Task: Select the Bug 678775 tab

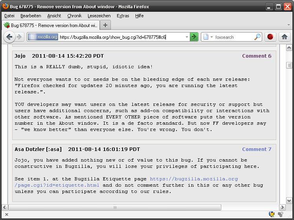Action: pos(51,25)
